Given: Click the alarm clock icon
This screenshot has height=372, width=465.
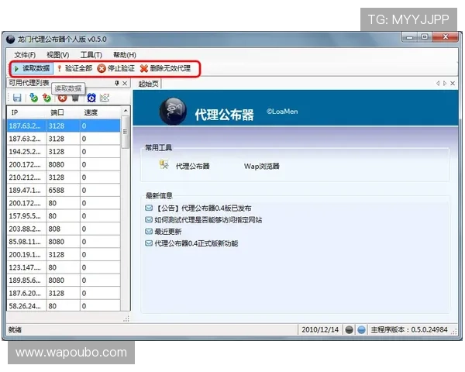Looking at the screenshot, I should click(91, 98).
